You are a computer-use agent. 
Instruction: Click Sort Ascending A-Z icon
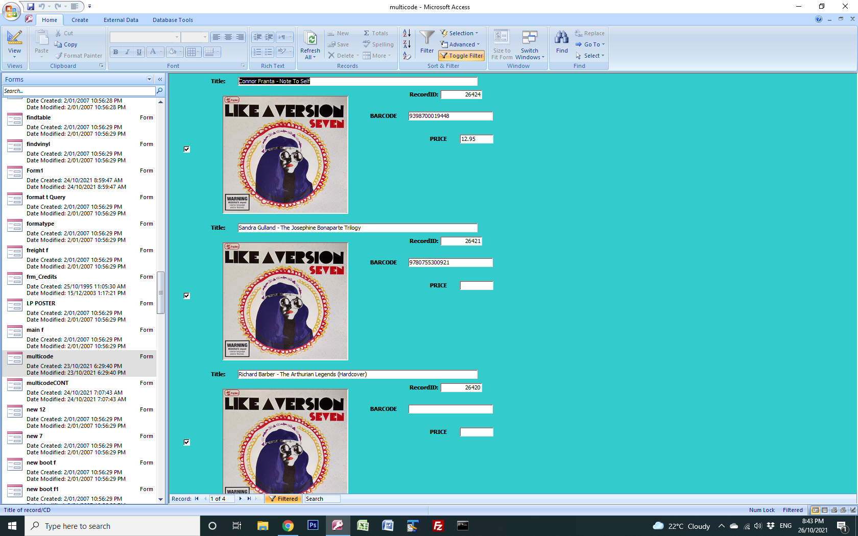[x=407, y=33]
